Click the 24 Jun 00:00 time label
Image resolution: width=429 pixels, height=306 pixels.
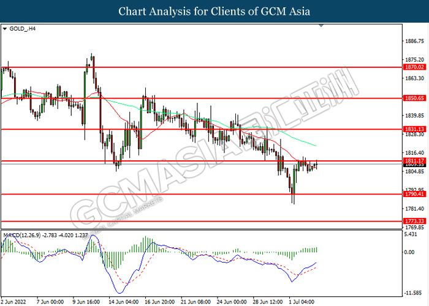pyautogui.click(x=232, y=302)
